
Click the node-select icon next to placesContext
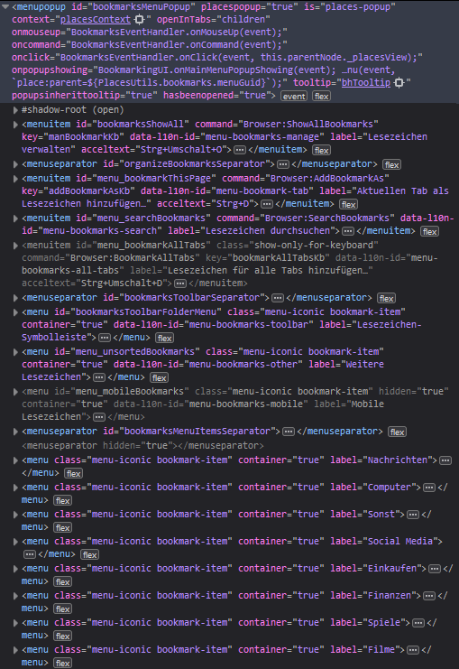(x=140, y=20)
